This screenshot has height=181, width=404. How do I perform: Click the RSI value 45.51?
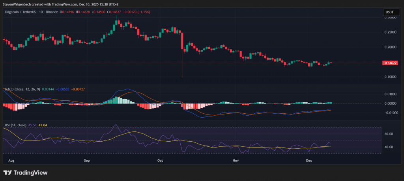pos(32,125)
